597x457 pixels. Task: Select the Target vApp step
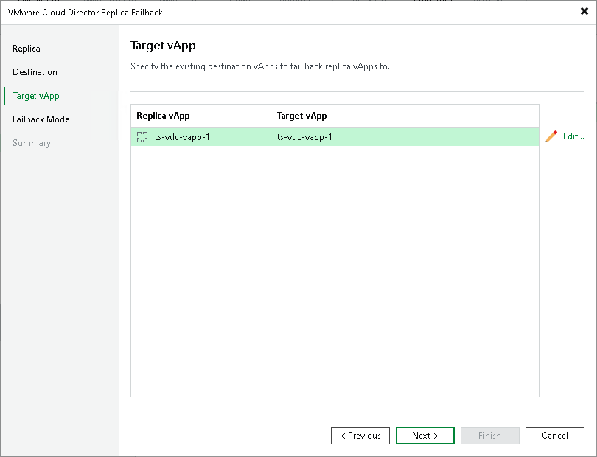[x=36, y=96]
